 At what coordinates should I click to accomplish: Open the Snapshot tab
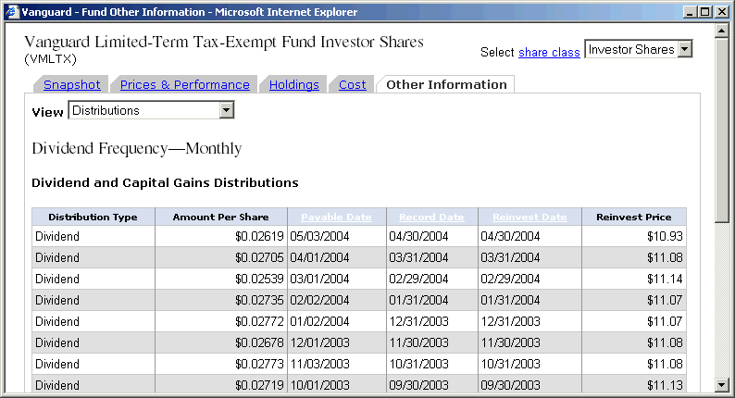tap(71, 84)
